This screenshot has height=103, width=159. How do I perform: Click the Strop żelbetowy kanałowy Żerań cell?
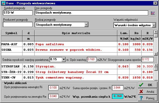(x=76, y=72)
